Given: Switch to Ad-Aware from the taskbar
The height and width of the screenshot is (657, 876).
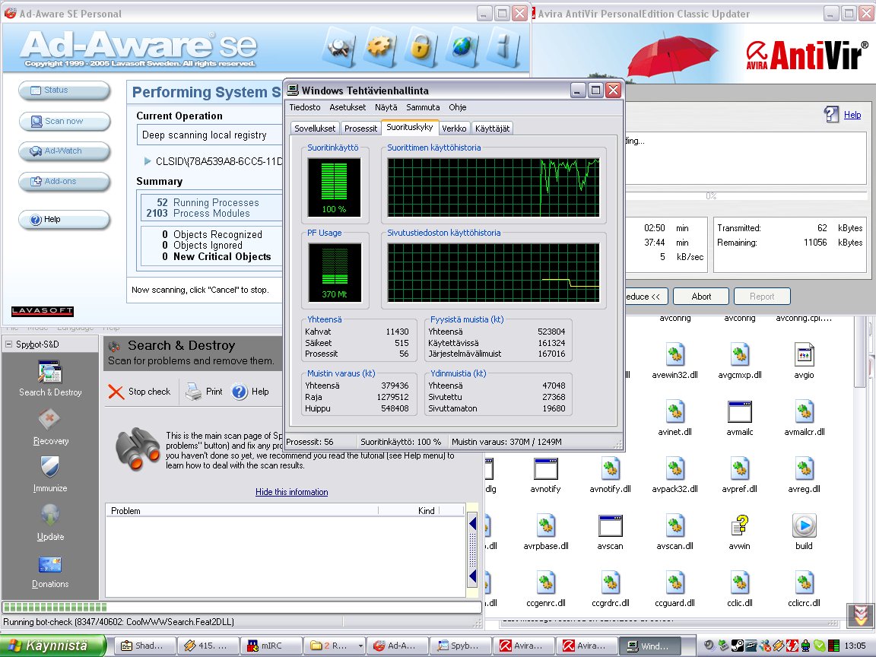Looking at the screenshot, I should tap(397, 646).
